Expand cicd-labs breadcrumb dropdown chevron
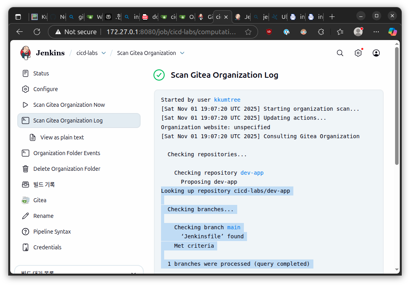410x285 pixels. pyautogui.click(x=104, y=53)
